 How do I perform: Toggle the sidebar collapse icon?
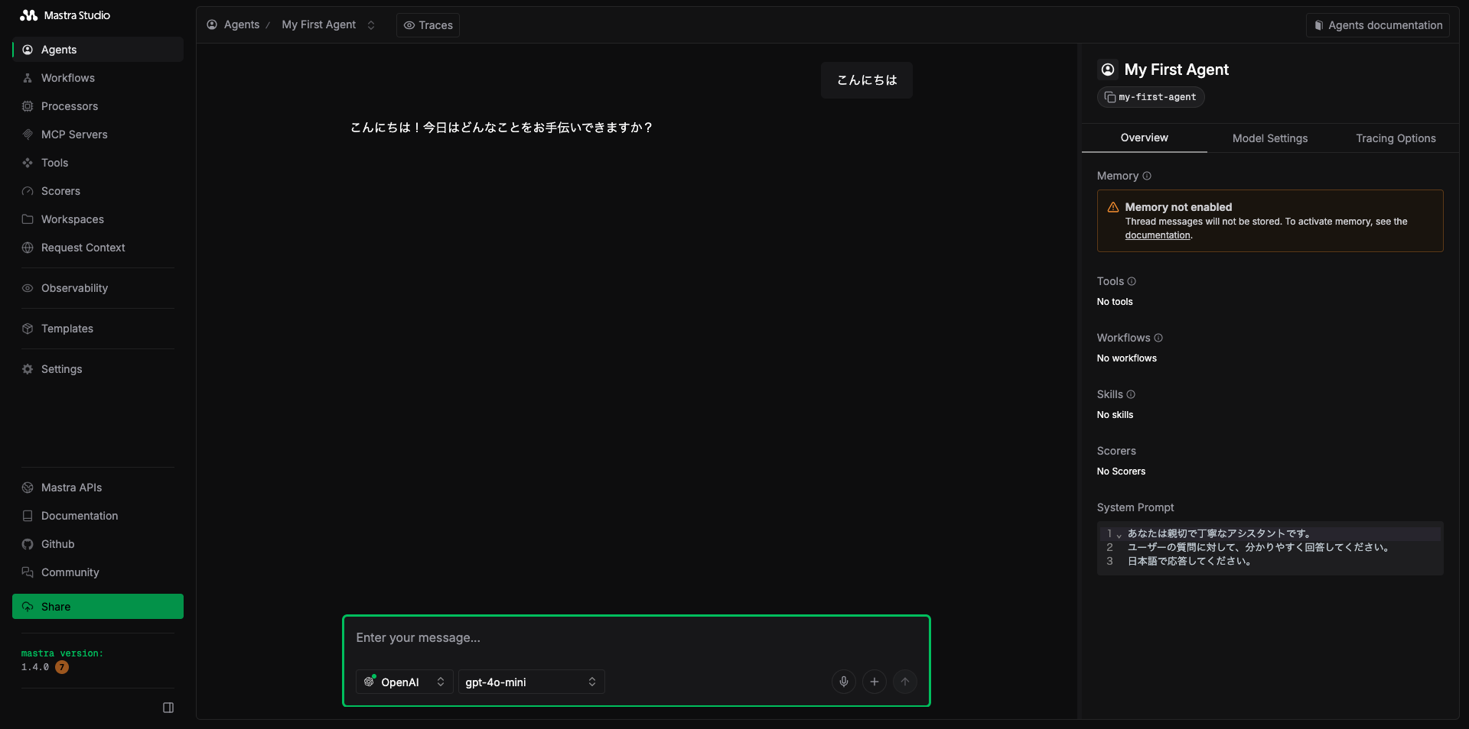click(168, 708)
